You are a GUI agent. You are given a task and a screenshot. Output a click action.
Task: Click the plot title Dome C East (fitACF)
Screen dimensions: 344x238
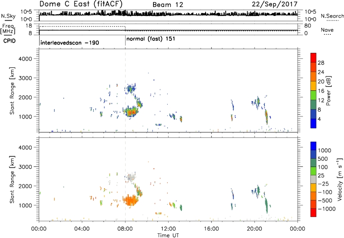[81, 4]
